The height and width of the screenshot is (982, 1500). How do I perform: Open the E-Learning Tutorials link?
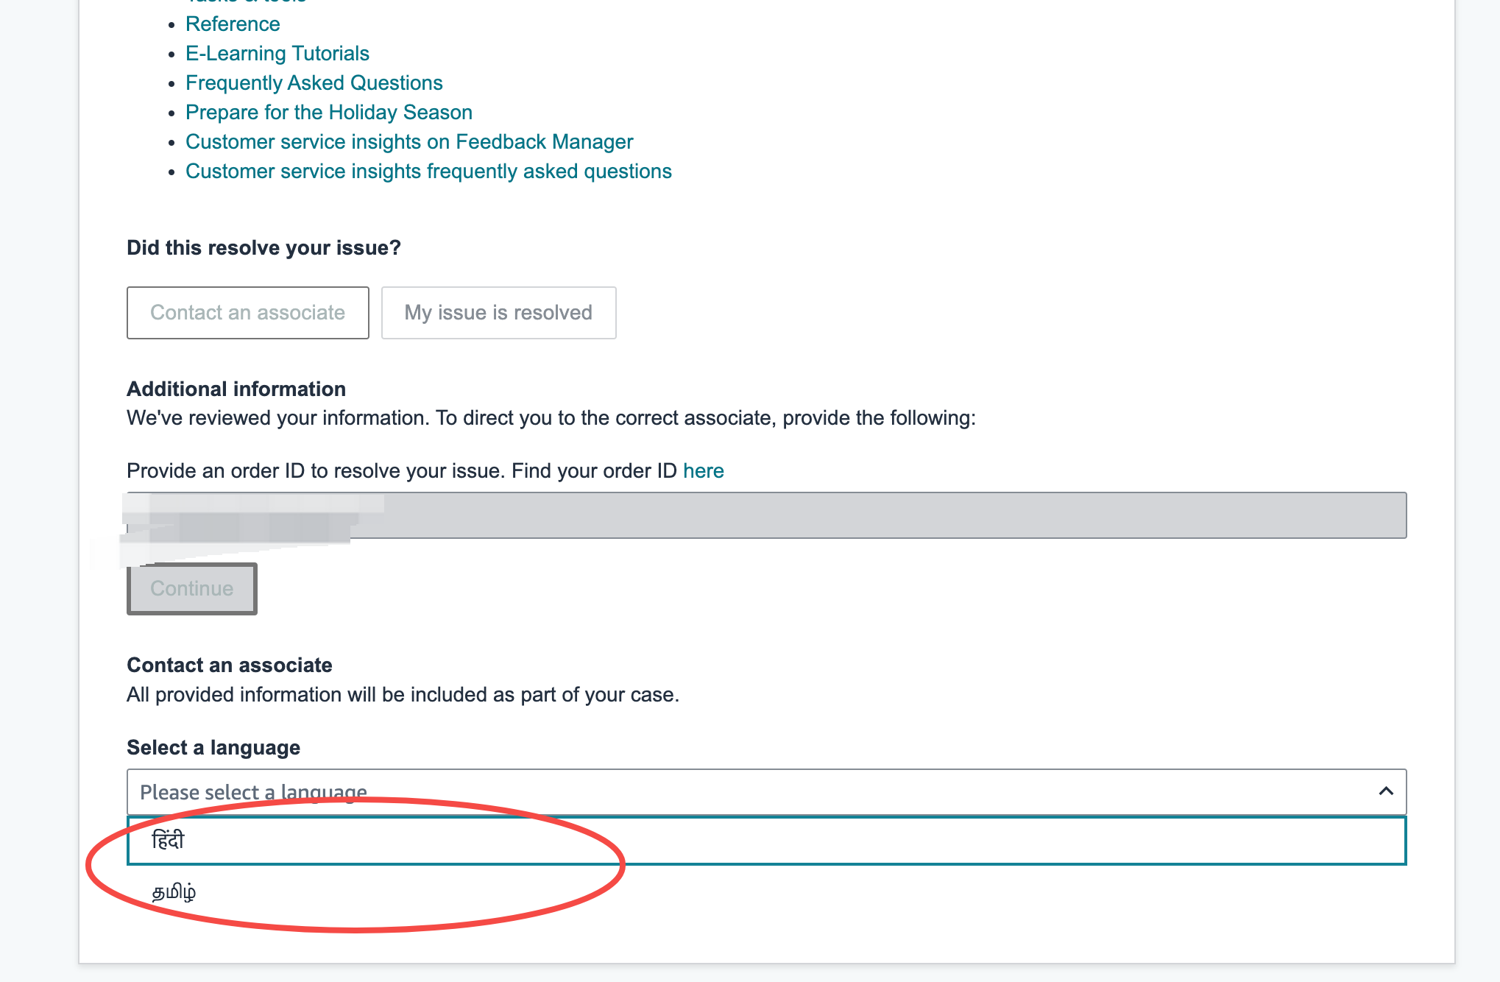(x=277, y=54)
